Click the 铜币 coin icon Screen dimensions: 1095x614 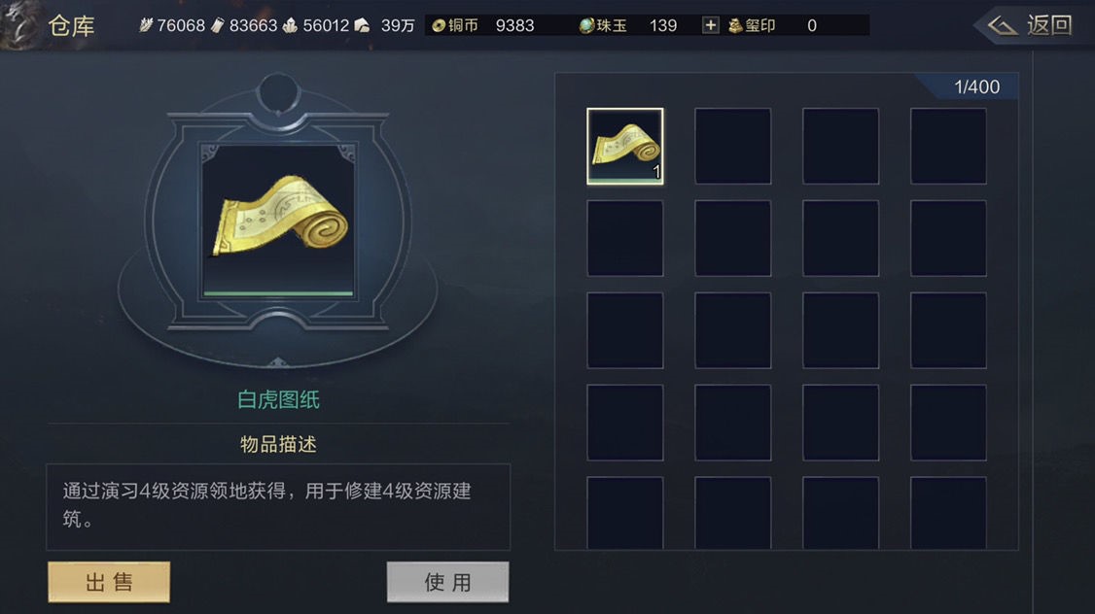coord(439,26)
